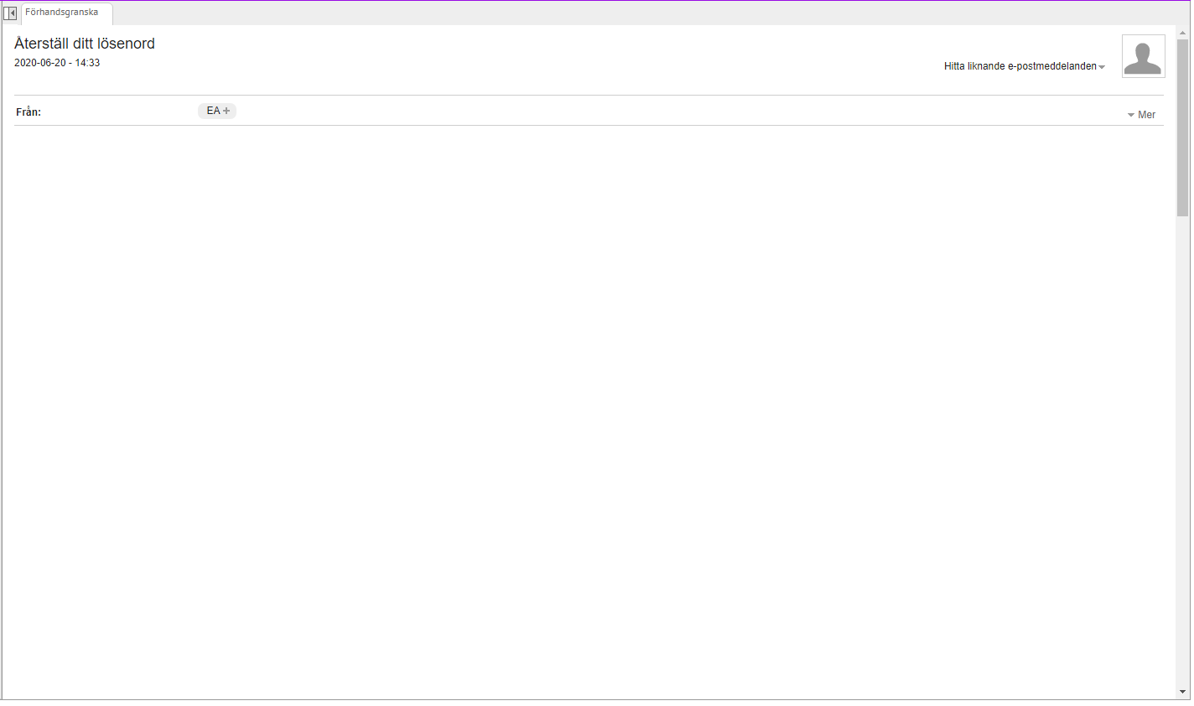This screenshot has height=706, width=1194.
Task: Expand sender options with the EA + control
Action: [217, 110]
